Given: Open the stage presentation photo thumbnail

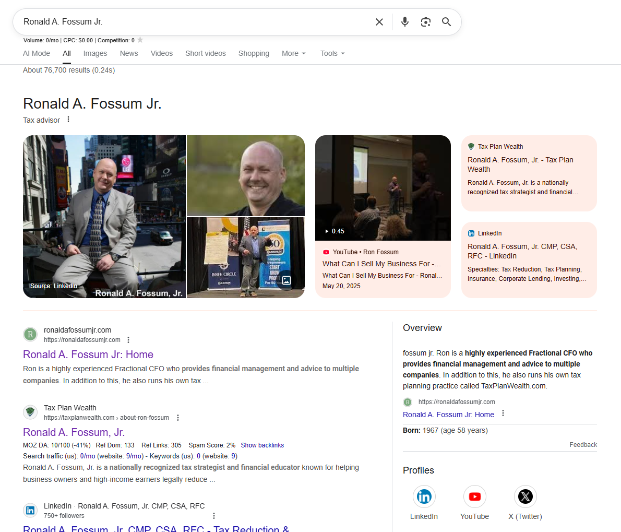Looking at the screenshot, I should [246, 257].
